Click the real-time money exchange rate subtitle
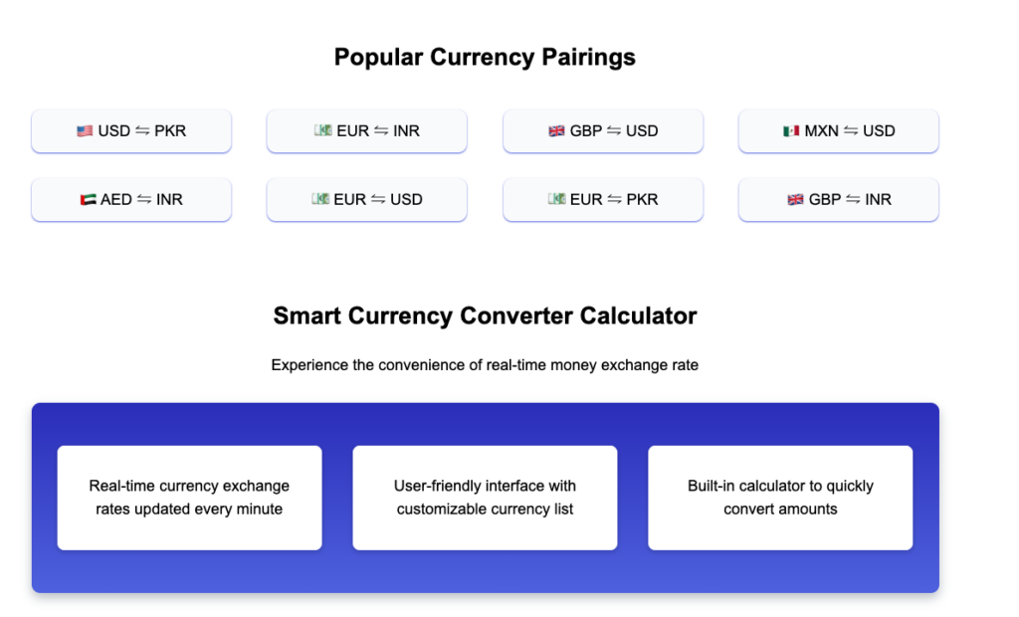The image size is (1019, 617). 485,365
